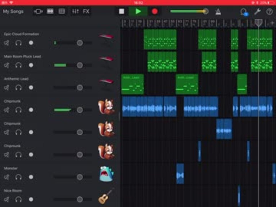Select the Epic Cloud Formation keyboard icon

point(106,37)
